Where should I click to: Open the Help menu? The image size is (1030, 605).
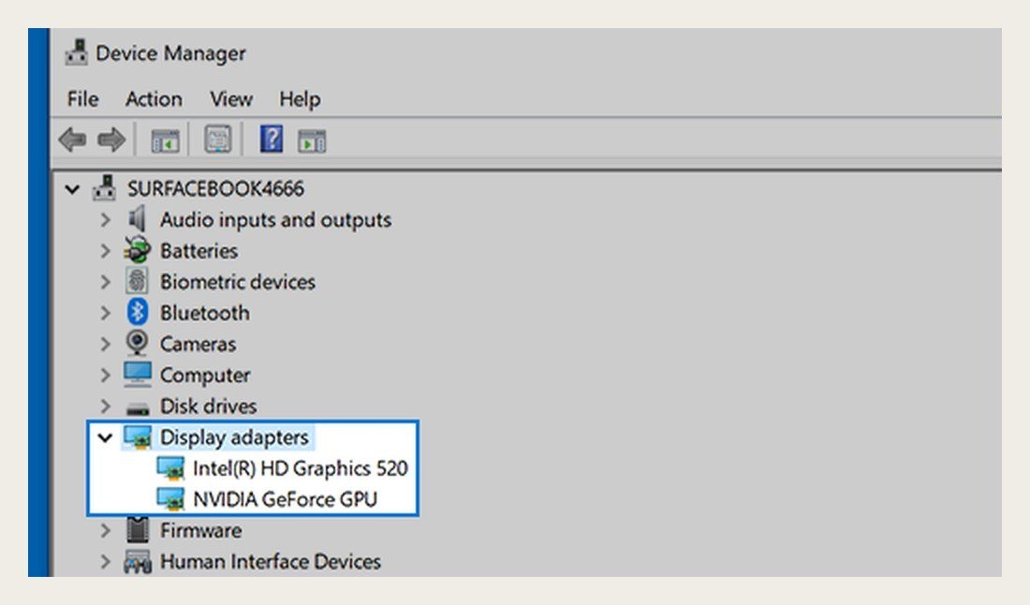[300, 99]
